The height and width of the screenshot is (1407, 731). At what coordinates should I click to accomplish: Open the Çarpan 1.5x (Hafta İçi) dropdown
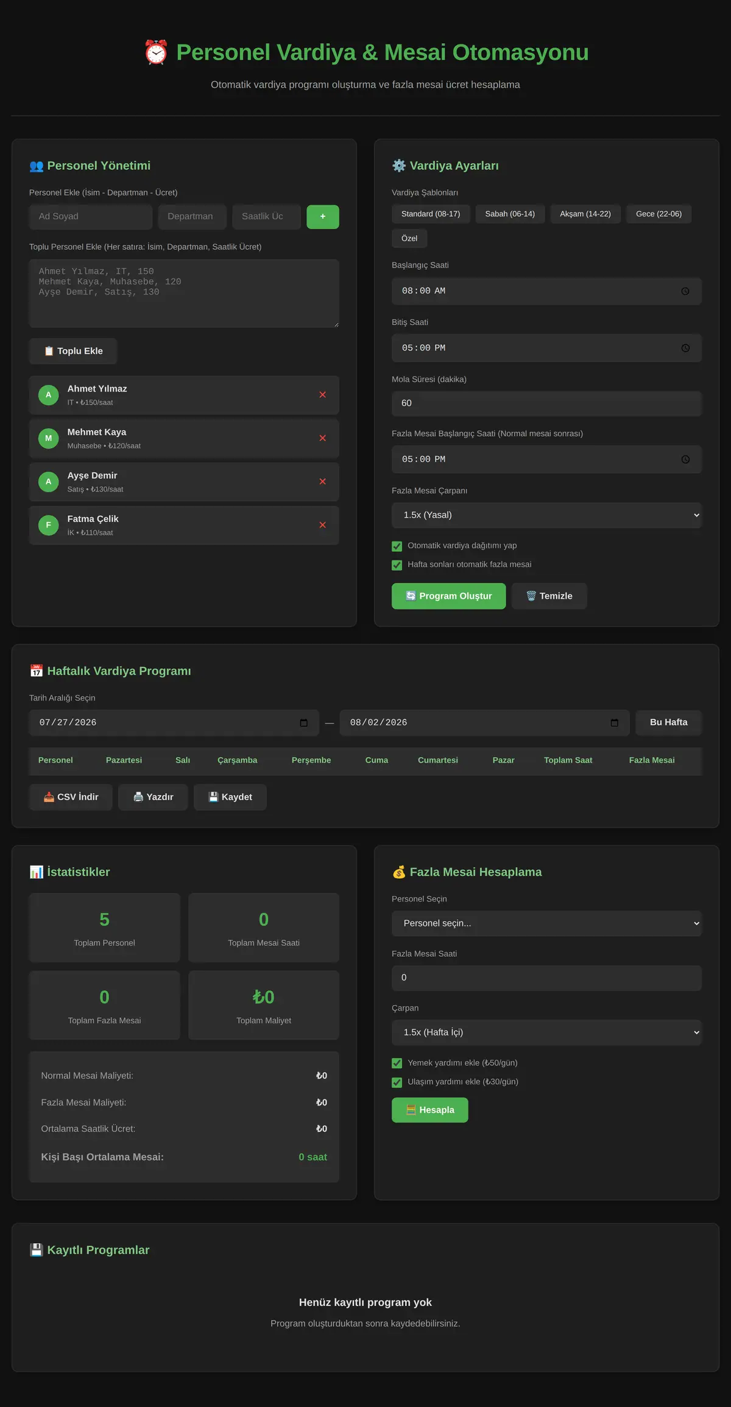point(546,1032)
